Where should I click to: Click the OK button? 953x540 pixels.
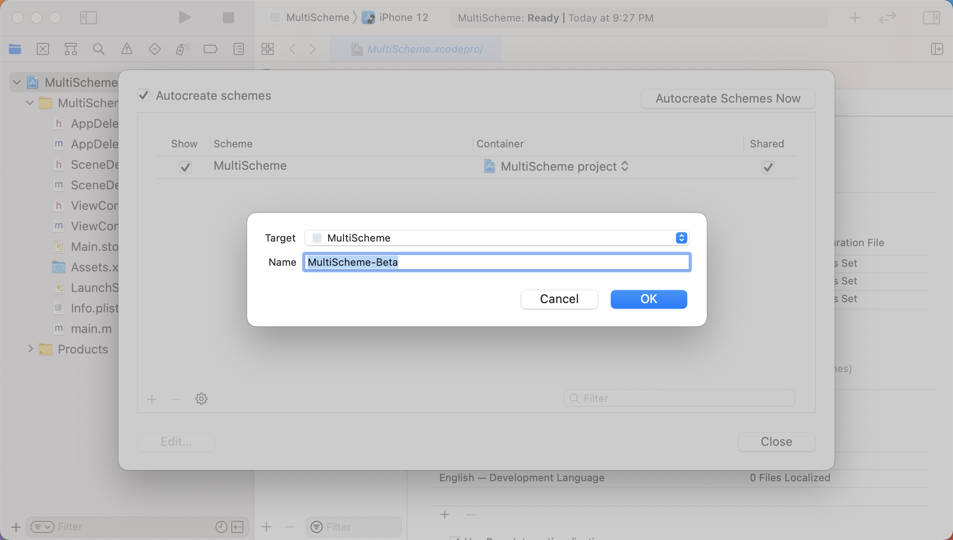[x=649, y=299]
